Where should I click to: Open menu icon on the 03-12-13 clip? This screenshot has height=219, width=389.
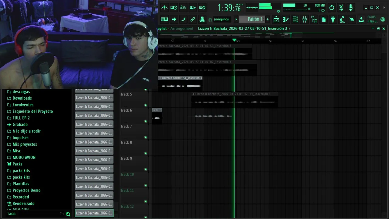coord(193,94)
